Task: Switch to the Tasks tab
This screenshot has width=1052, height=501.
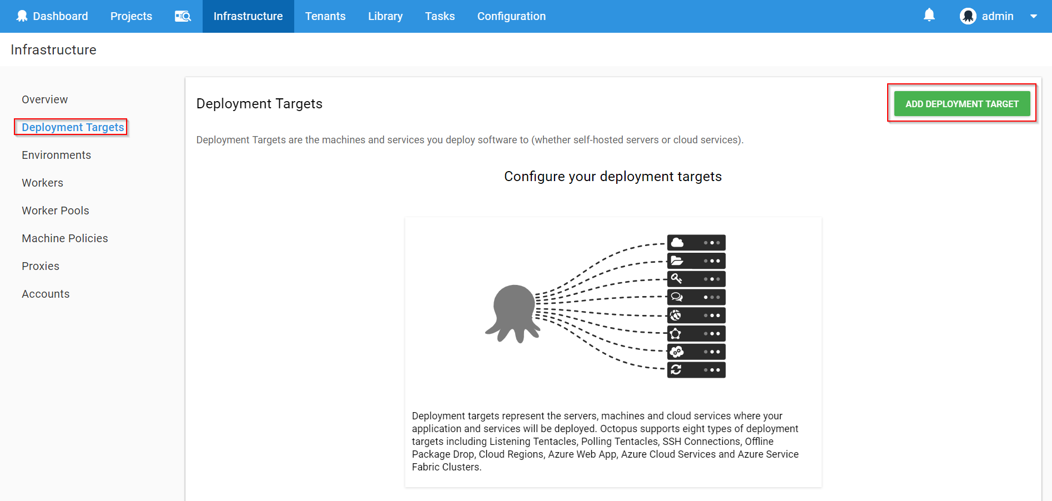Action: point(440,16)
